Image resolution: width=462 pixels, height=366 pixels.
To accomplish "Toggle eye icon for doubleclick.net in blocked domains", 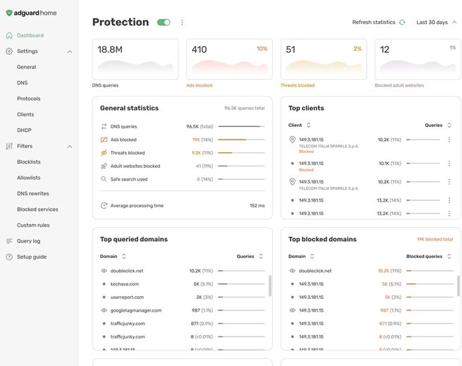I will [292, 271].
